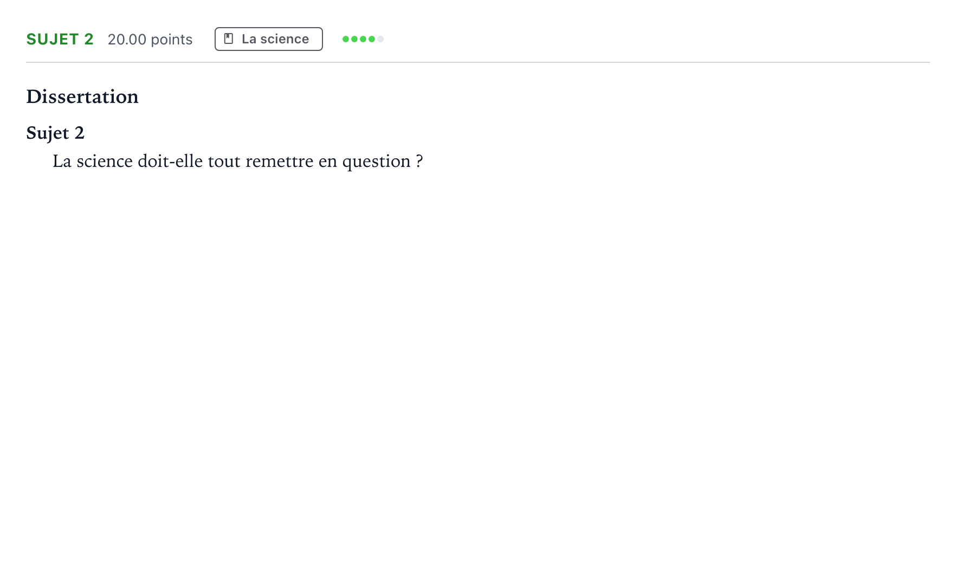The image size is (956, 580).
Task: Click the word points beside the score
Action: [x=172, y=40]
